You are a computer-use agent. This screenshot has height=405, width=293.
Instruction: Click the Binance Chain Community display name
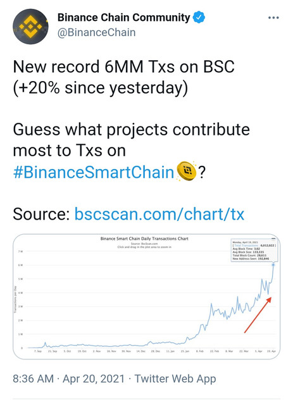[x=124, y=17]
